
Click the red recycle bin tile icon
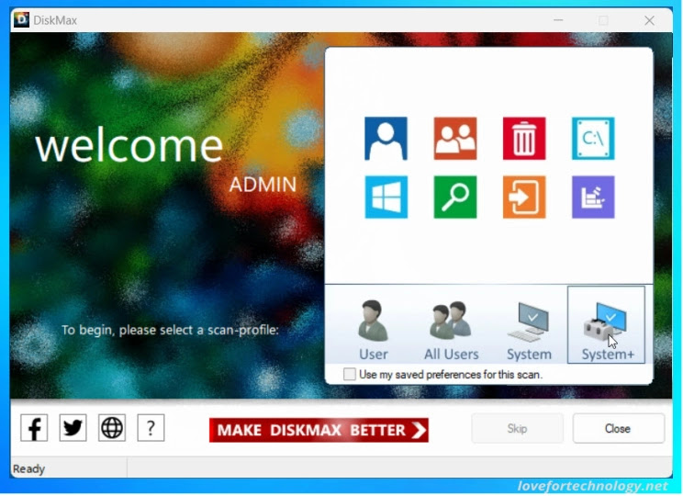524,139
